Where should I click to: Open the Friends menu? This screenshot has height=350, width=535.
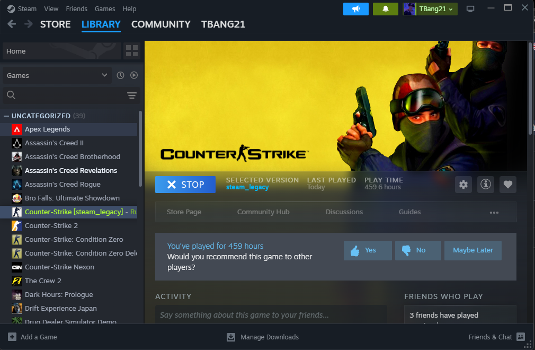pos(76,9)
